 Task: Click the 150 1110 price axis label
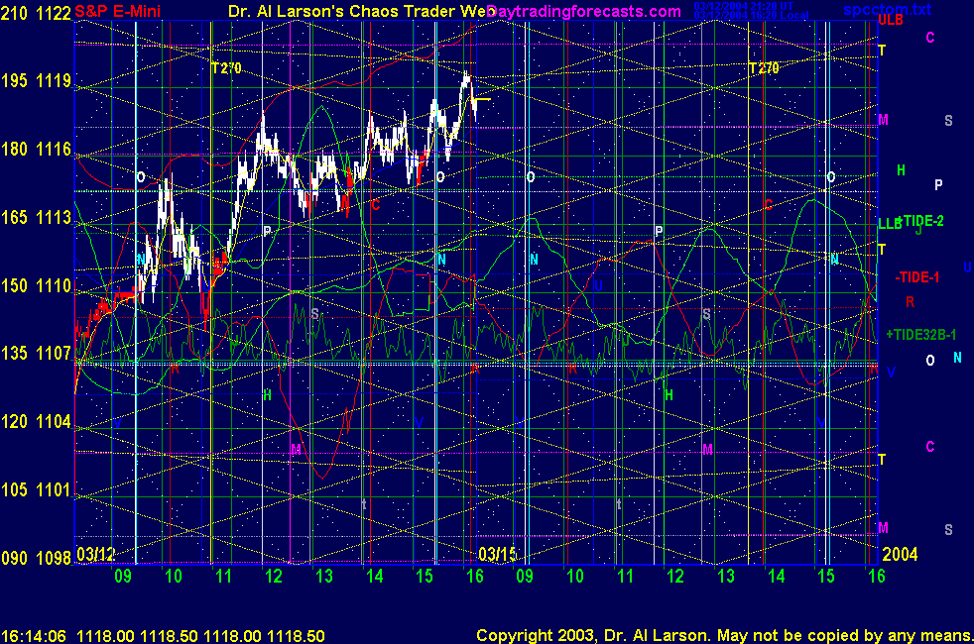(36, 285)
